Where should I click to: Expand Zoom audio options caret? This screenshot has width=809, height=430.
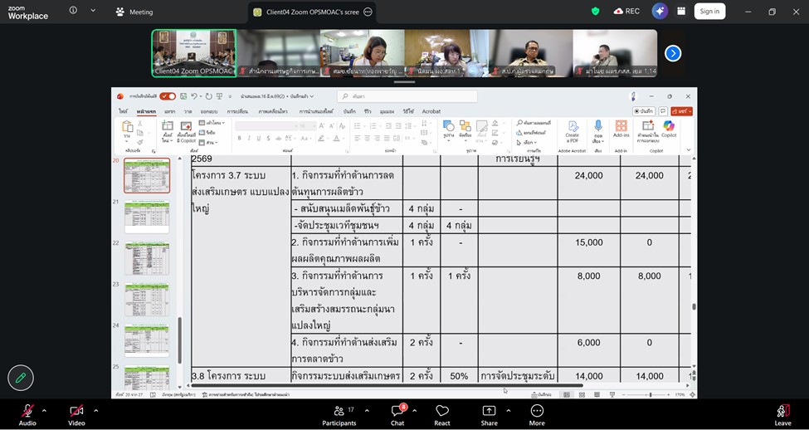[x=44, y=411]
